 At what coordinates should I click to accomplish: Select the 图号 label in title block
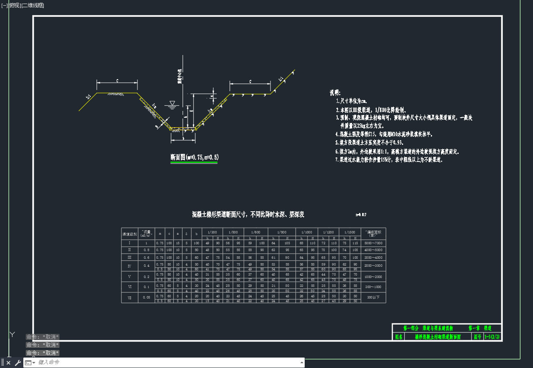point(478,337)
